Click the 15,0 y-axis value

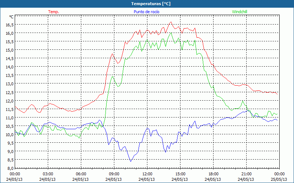10,50
